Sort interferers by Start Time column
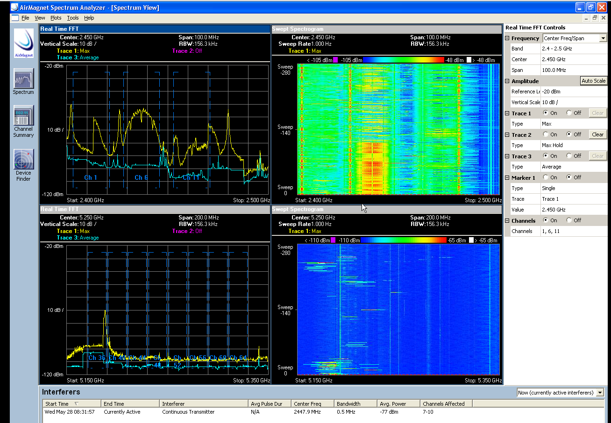This screenshot has width=611, height=423. [72, 404]
